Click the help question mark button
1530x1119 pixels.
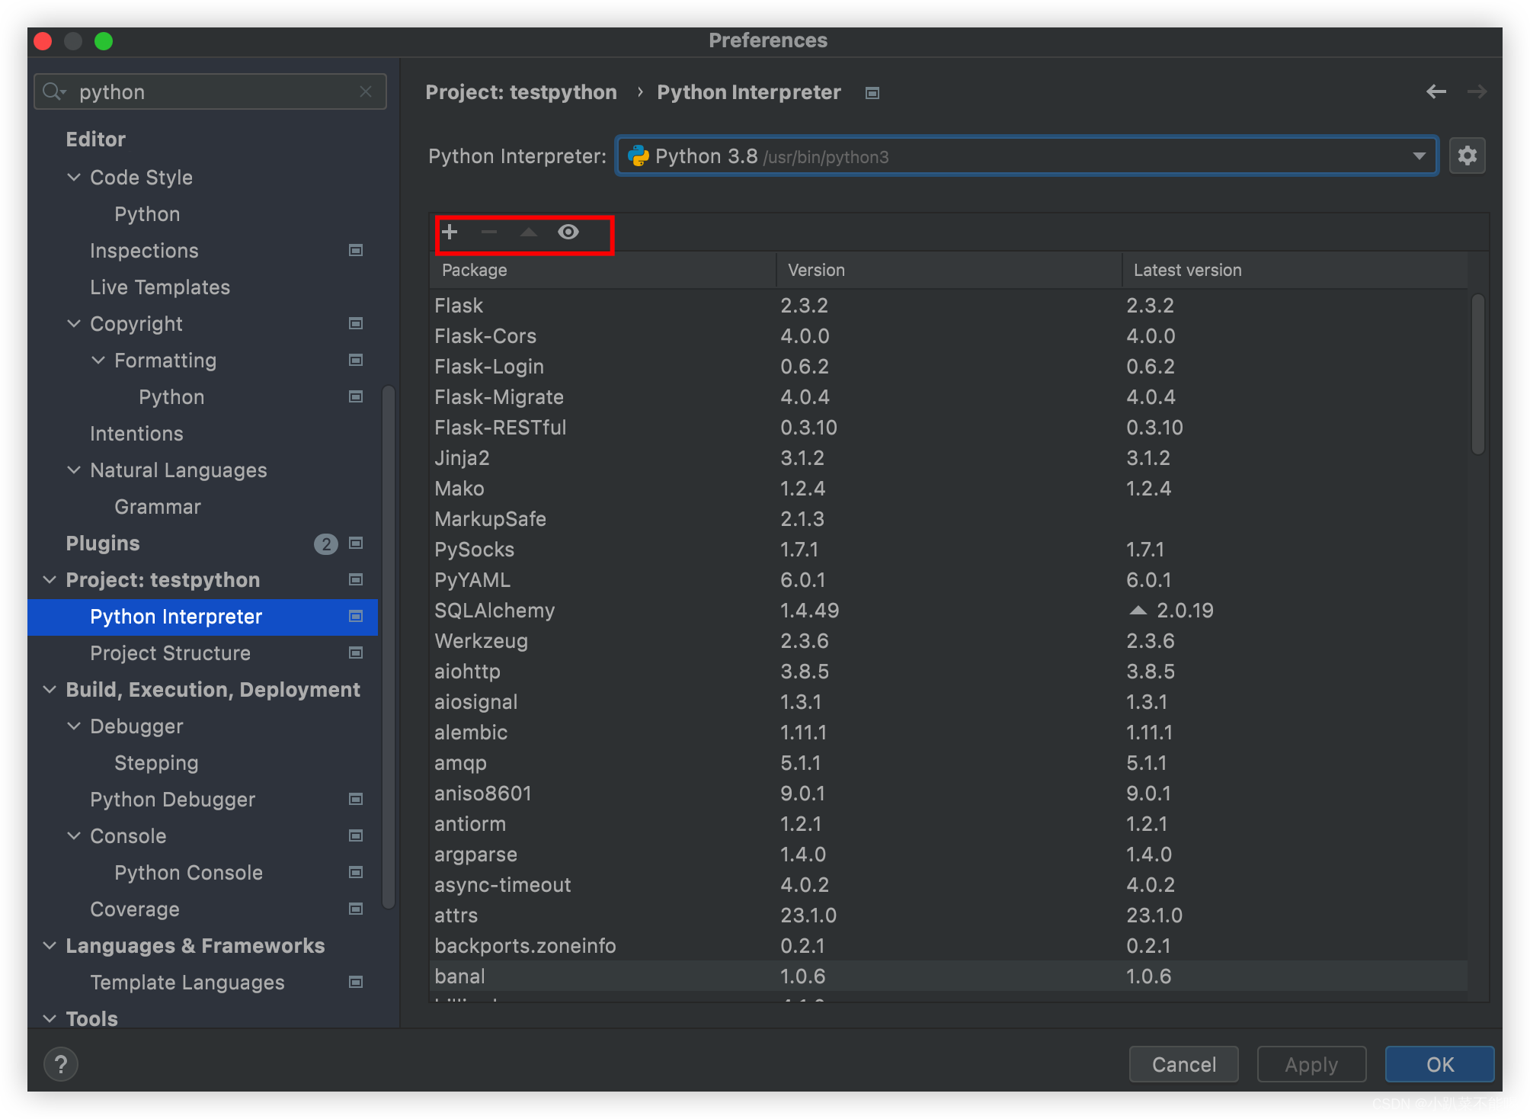click(61, 1064)
